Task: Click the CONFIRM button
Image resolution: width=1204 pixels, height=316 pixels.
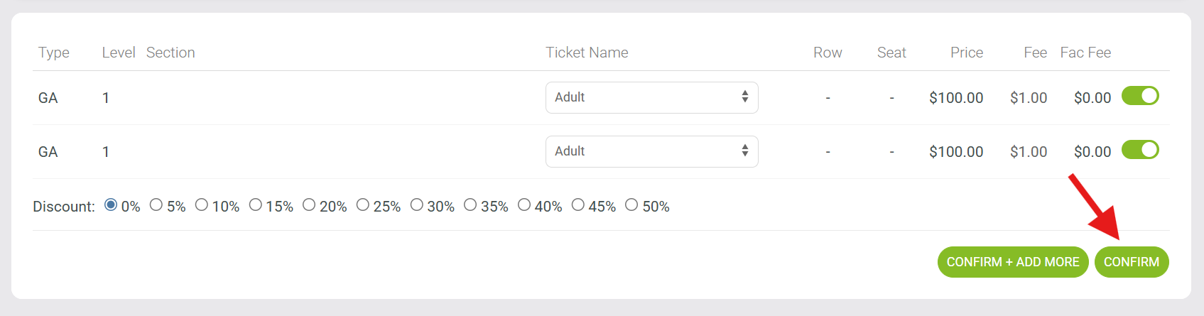Action: tap(1132, 262)
